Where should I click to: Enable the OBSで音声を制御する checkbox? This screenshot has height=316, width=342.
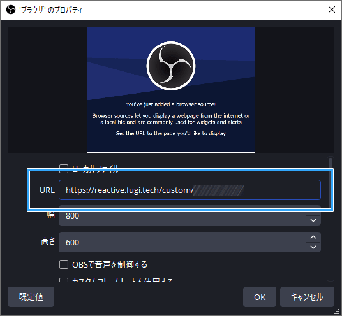pyautogui.click(x=64, y=264)
